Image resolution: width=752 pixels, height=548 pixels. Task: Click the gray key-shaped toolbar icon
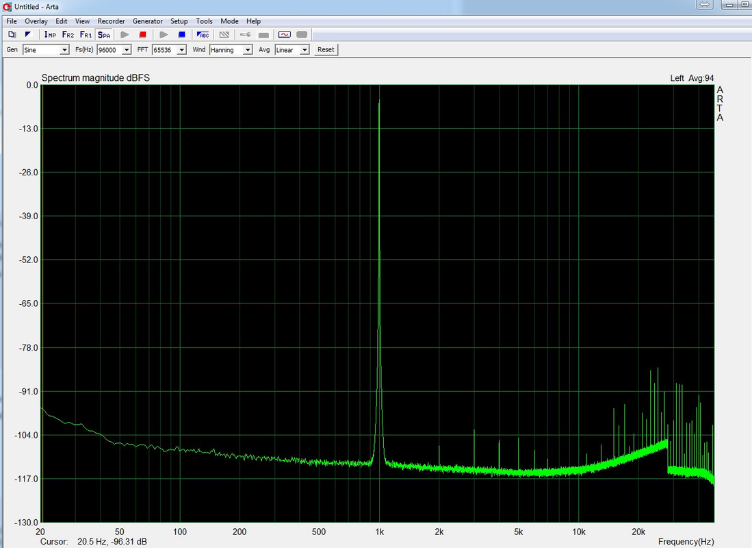tap(245, 34)
